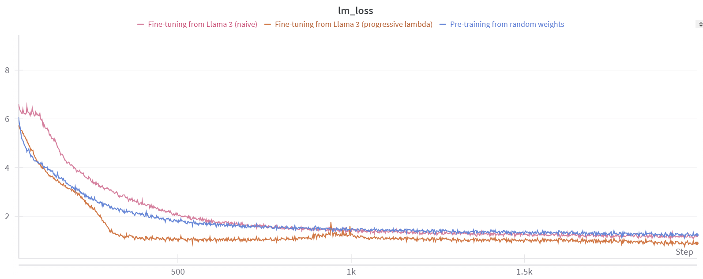Click the lm_loss chart title
Viewport: 703px width, 279px height.
point(355,11)
